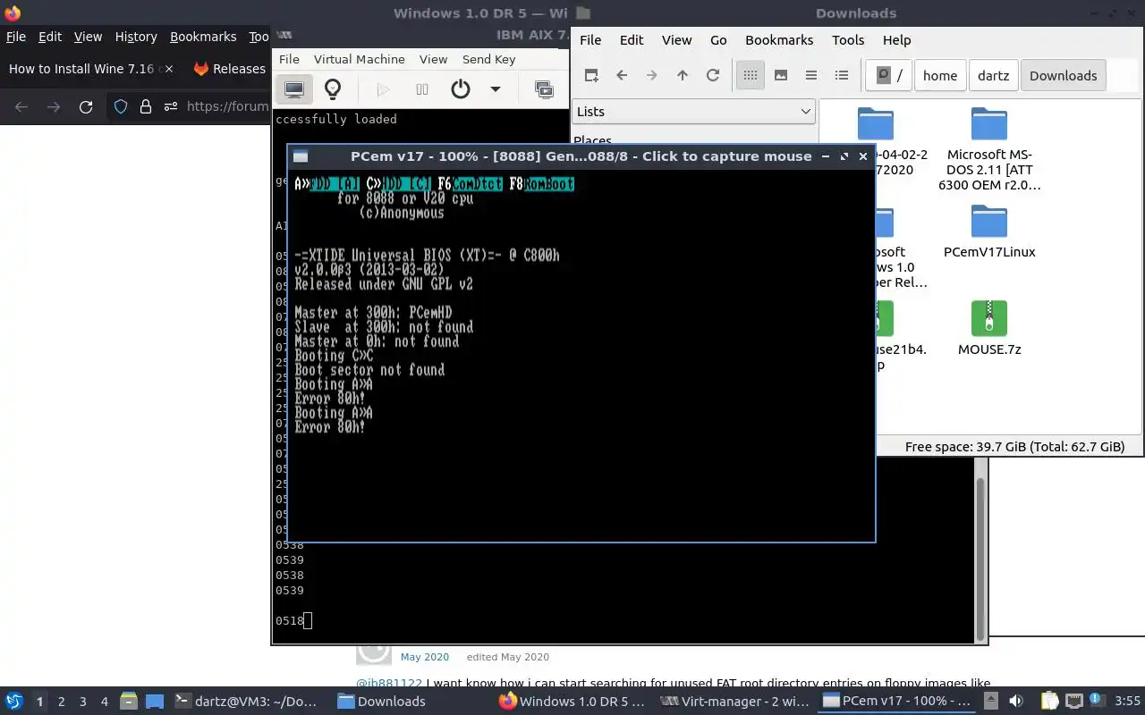Open View menu in Downloads file manager
This screenshot has width=1145, height=715.
[x=676, y=40]
